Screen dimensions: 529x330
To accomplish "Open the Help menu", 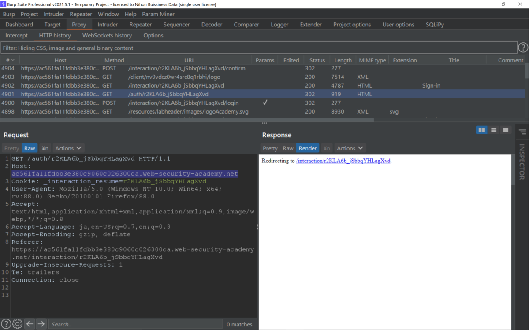I will coord(130,14).
